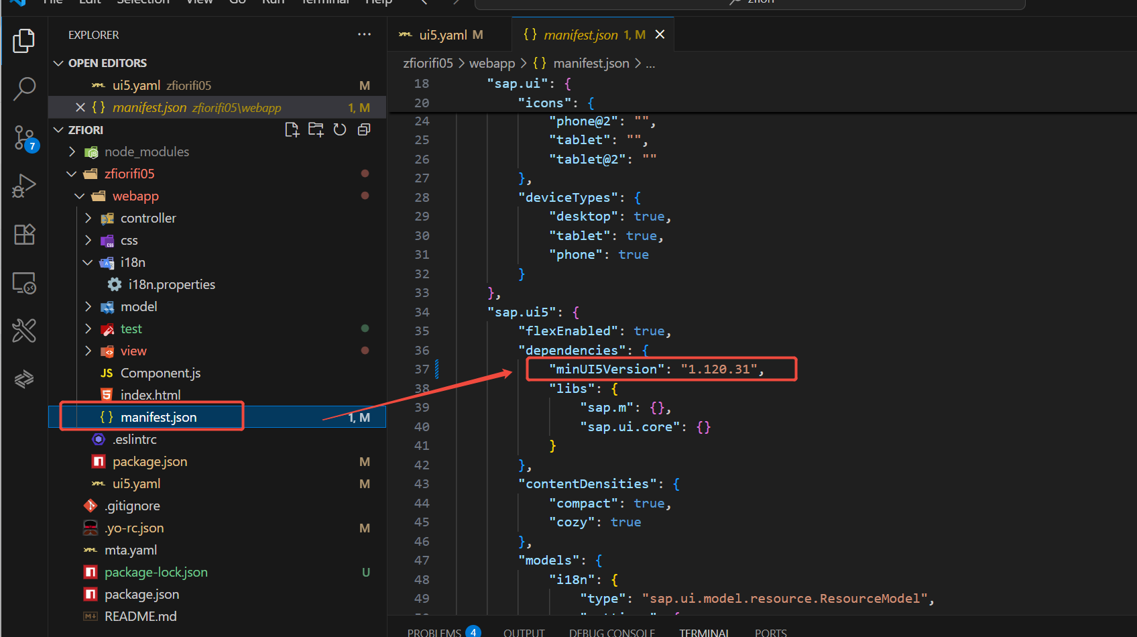Open the Remote Explorer view
Viewport: 1137px width, 637px height.
(x=24, y=282)
